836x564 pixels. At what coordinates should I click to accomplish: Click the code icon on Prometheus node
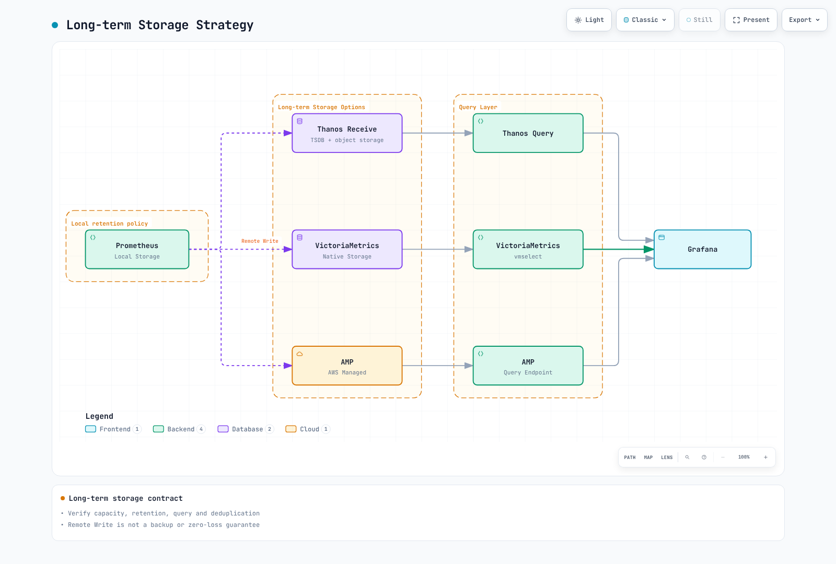93,238
